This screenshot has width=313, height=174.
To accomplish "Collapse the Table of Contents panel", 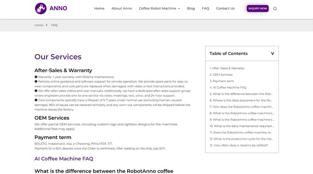I will 272,54.
